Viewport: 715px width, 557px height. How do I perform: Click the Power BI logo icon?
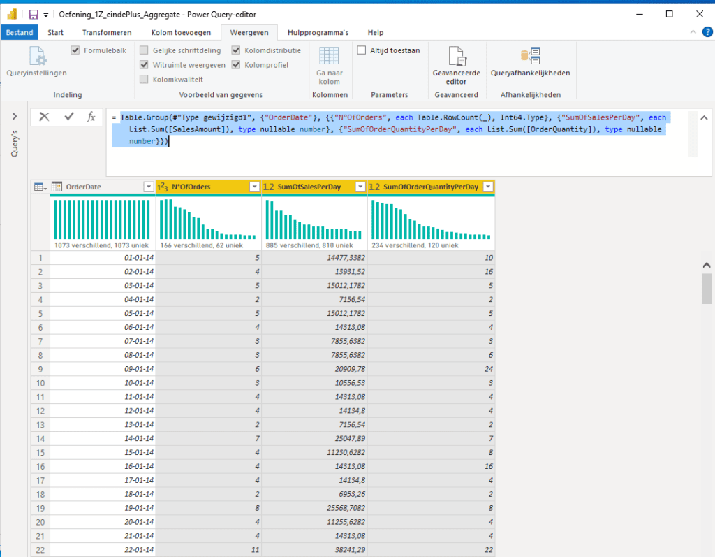pos(12,15)
